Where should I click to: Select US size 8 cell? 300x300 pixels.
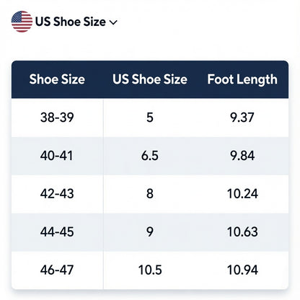coord(150,194)
